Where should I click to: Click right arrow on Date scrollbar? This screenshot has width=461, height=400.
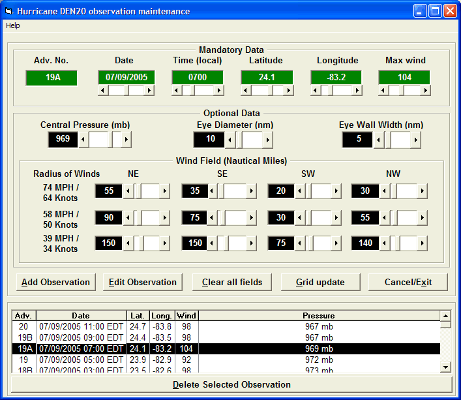[150, 90]
